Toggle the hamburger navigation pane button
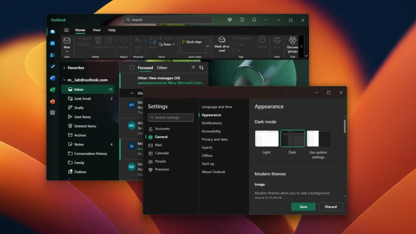The width and height of the screenshot is (416, 234). (x=66, y=30)
